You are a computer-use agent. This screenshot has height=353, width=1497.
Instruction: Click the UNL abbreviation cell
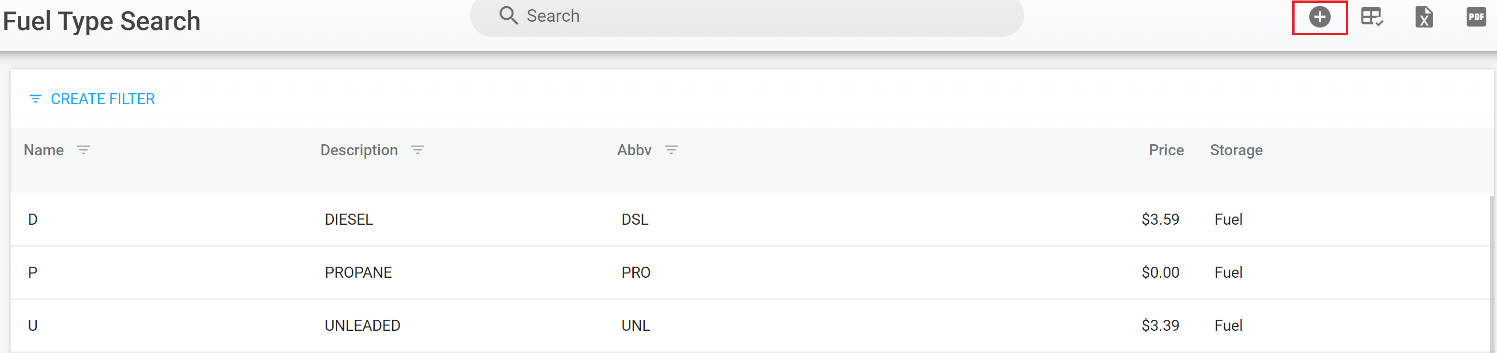tap(635, 325)
